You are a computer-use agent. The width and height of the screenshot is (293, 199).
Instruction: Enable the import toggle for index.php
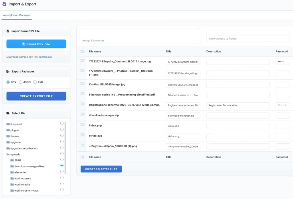82,126
